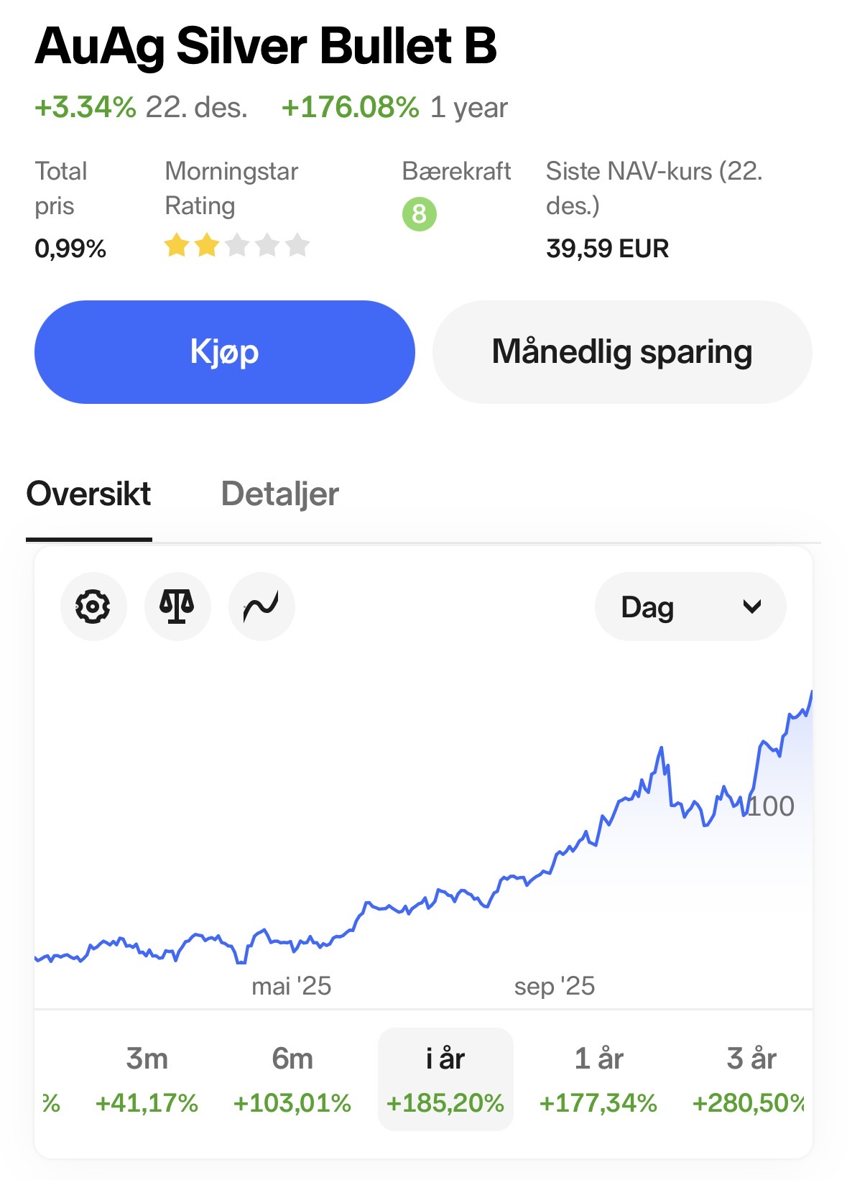Expand the Dag interval dropdown
Viewport: 847px width, 1180px height.
[690, 607]
